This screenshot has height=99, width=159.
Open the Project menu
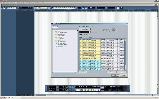click(x=7, y=3)
